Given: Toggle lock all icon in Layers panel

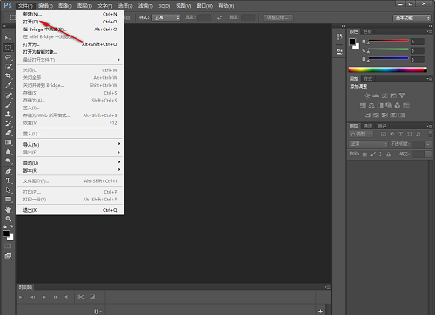Looking at the screenshot, I should pyautogui.click(x=389, y=154).
